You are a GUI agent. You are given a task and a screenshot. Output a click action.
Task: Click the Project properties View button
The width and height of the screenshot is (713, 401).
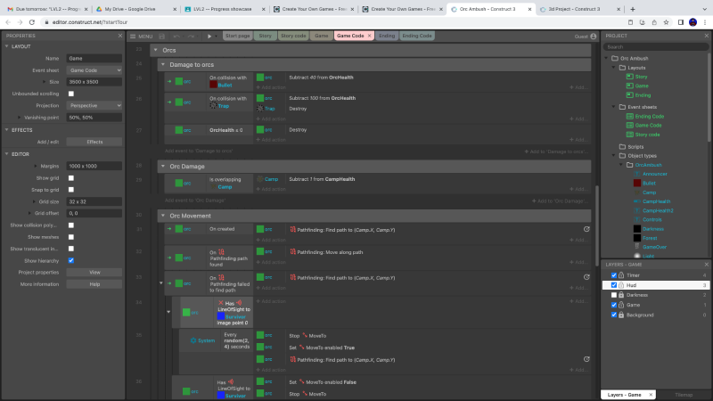94,272
